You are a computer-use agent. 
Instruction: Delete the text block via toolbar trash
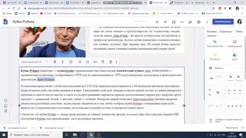[111, 62]
